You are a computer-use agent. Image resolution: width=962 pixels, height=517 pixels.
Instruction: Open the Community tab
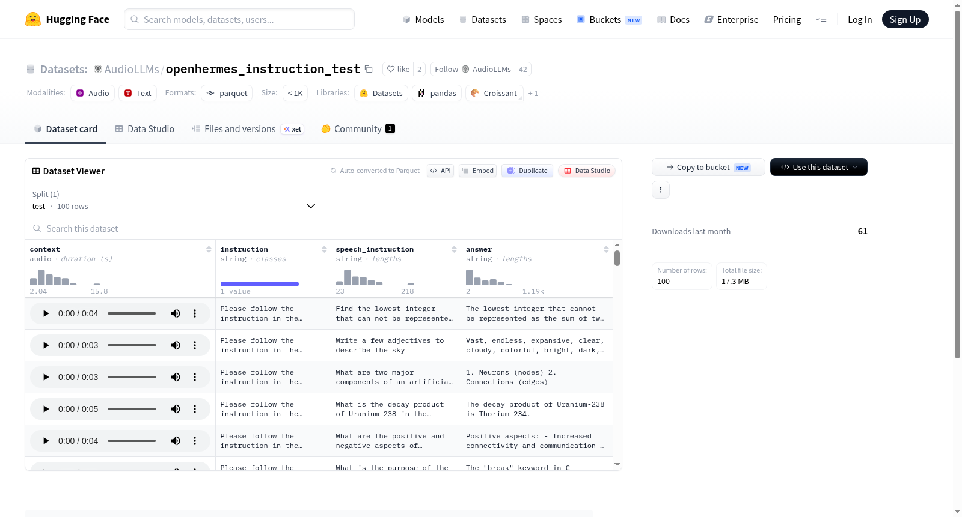pos(358,129)
